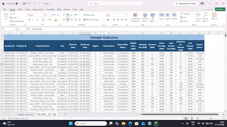
Task: Toggle center horizontal alignment
Action: pos(68,20)
